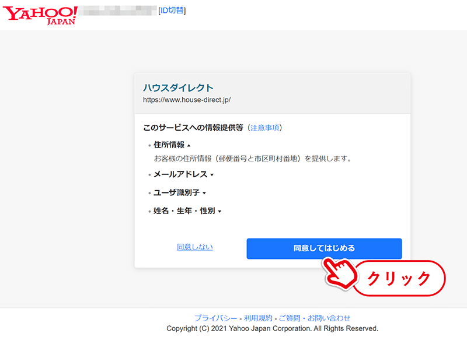Collapse the 住所情報 section
467x344 pixels.
coord(172,145)
